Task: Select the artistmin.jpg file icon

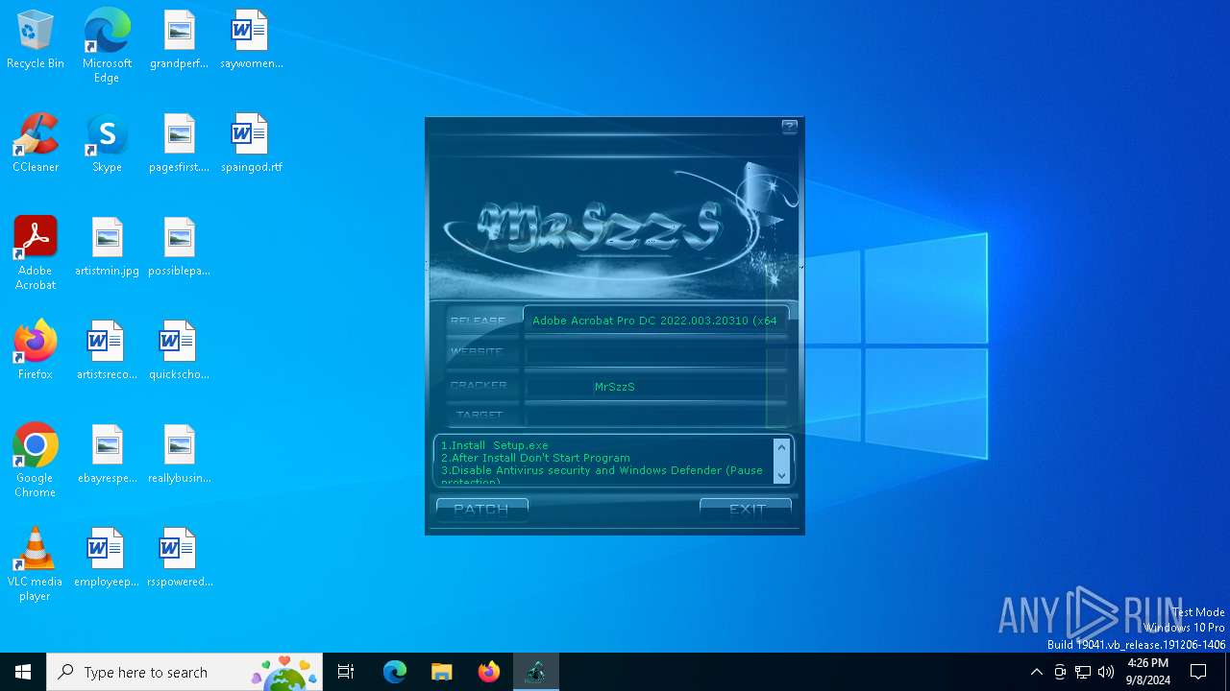Action: click(x=107, y=248)
